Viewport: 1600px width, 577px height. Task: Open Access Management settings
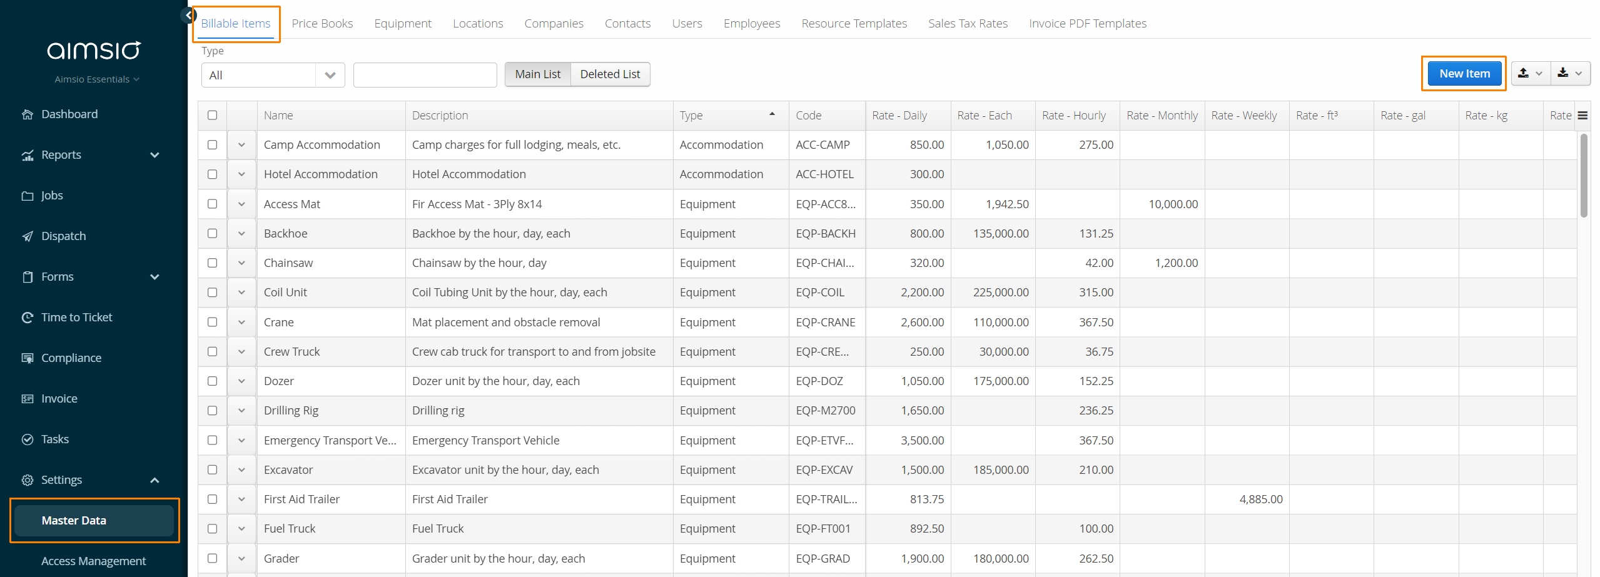(93, 561)
